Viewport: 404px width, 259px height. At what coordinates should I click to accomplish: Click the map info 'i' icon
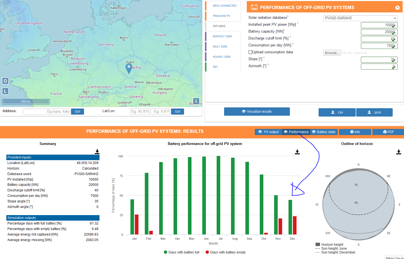(196, 101)
